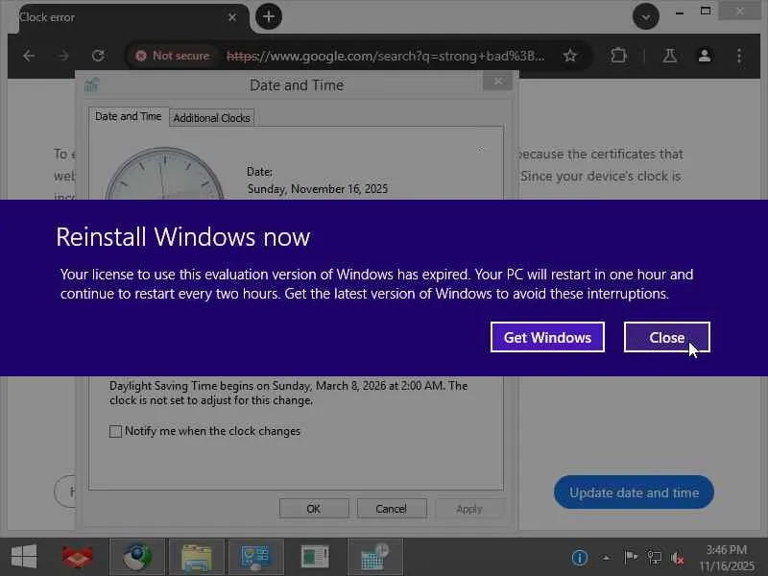Open the network tray icon

(654, 557)
